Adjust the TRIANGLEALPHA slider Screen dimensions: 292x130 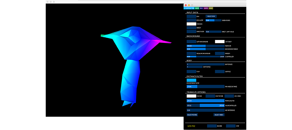(x=206, y=101)
